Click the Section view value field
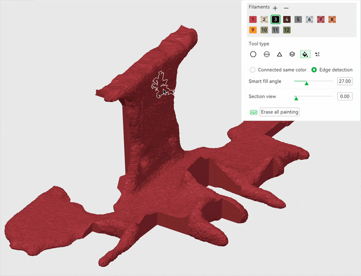 pyautogui.click(x=345, y=96)
